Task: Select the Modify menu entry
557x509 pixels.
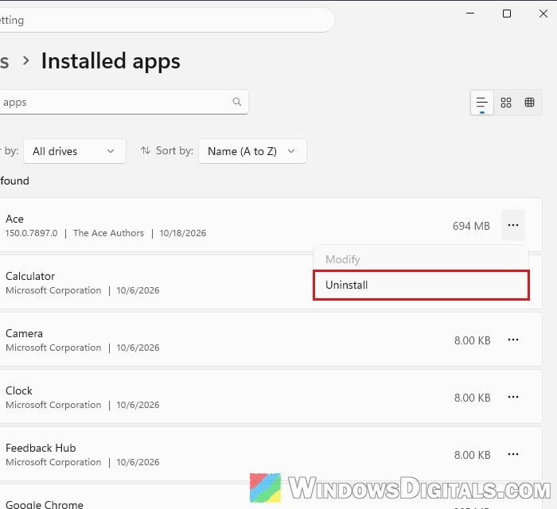Action: [x=421, y=259]
